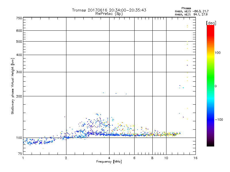Image resolution: width=230 pixels, height=172 pixels.
Task: Click the rainbow phase colorbar
Action: tap(210, 85)
